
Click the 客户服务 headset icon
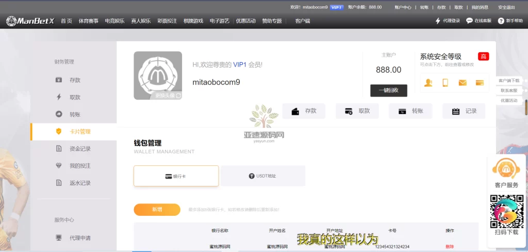tap(506, 168)
